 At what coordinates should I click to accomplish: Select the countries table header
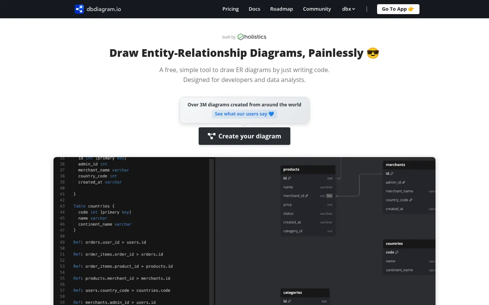pyautogui.click(x=409, y=243)
